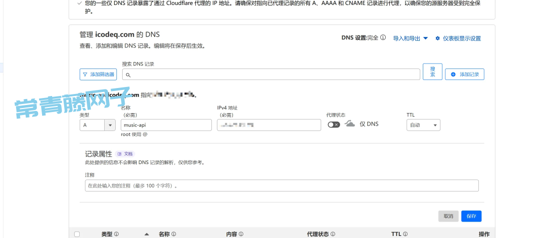Screen dimensions: 541x238
Task: Open the 导入和导出 dropdown menu
Action: tap(410, 38)
